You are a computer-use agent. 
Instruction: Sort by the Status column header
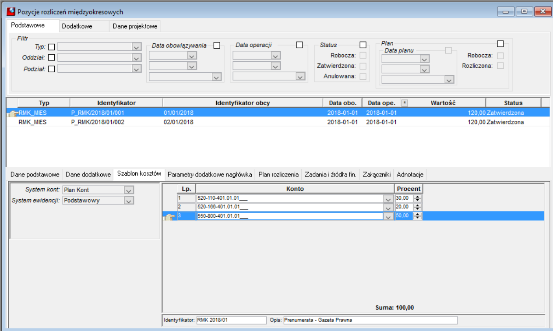pyautogui.click(x=513, y=103)
